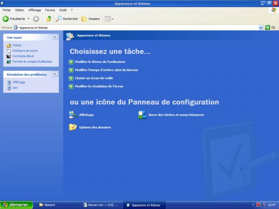Click the arrow icon beside Modifier la résolution
279x209 pixels.
click(71, 86)
